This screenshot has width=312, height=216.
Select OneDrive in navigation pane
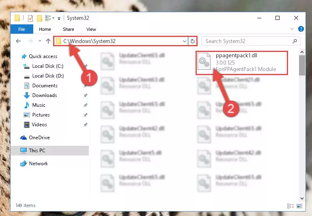(35, 138)
